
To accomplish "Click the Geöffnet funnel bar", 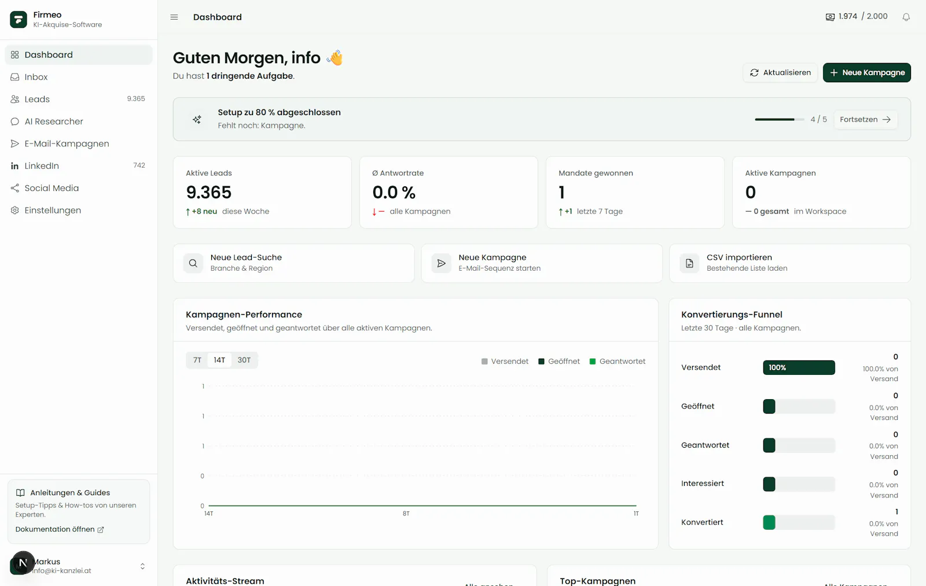I will (x=799, y=406).
